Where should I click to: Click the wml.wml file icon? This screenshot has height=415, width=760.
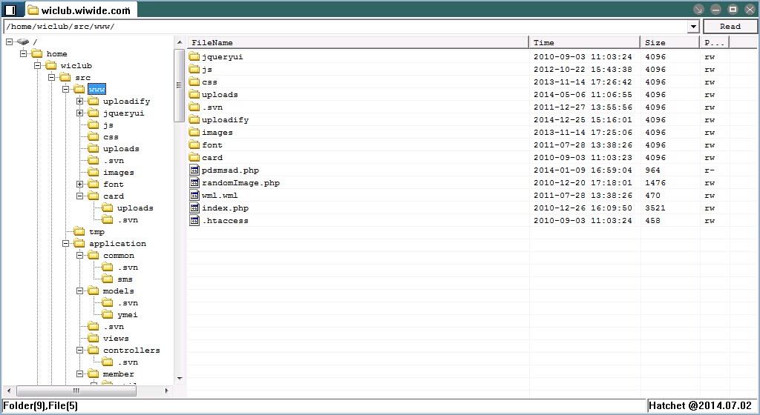(194, 195)
